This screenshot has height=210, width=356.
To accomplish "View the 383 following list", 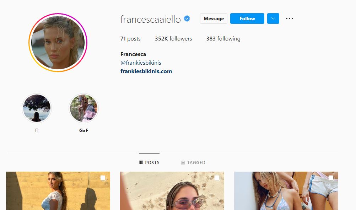I will (x=223, y=39).
